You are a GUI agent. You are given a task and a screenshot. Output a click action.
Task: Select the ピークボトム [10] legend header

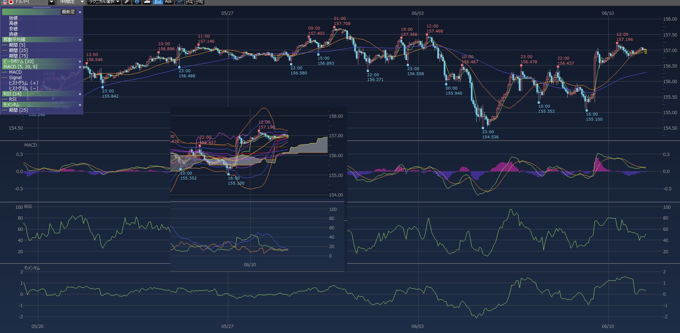click(18, 61)
